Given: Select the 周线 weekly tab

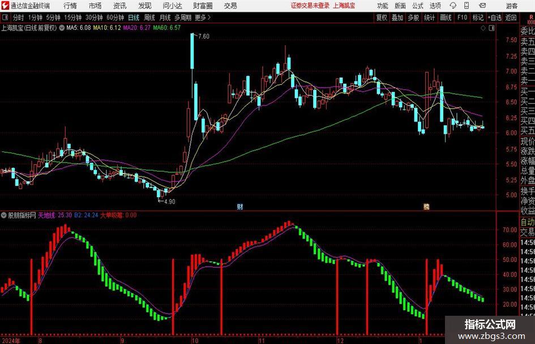Looking at the screenshot, I should pos(149,18).
